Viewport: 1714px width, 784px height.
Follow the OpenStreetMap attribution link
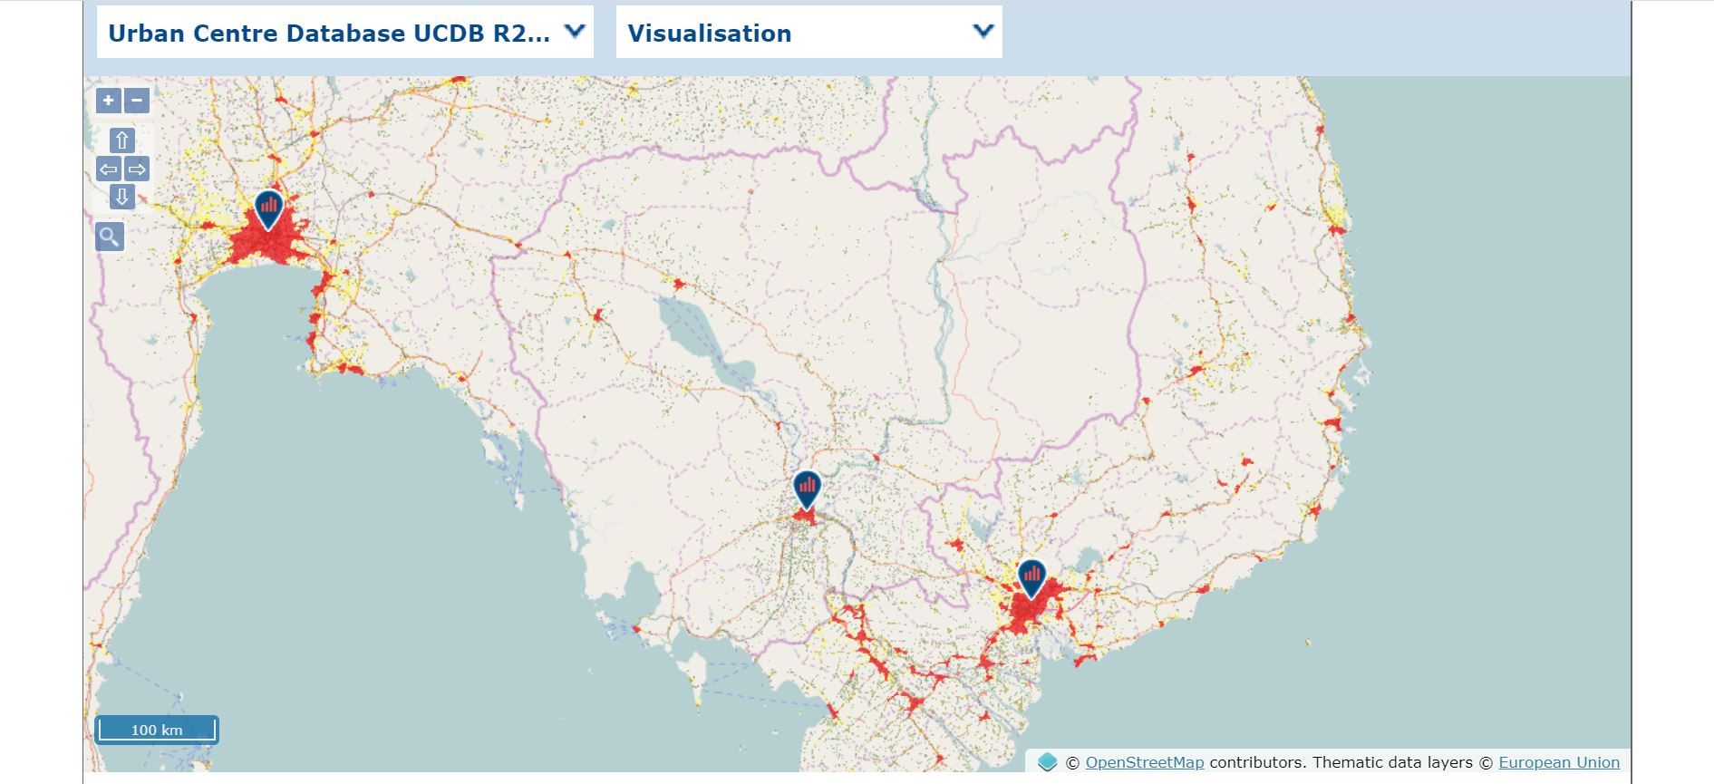coord(1144,762)
